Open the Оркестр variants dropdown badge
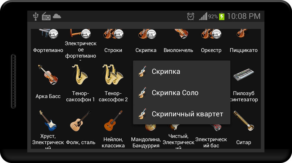Viewport: 292px width, 163px height. tap(217, 34)
